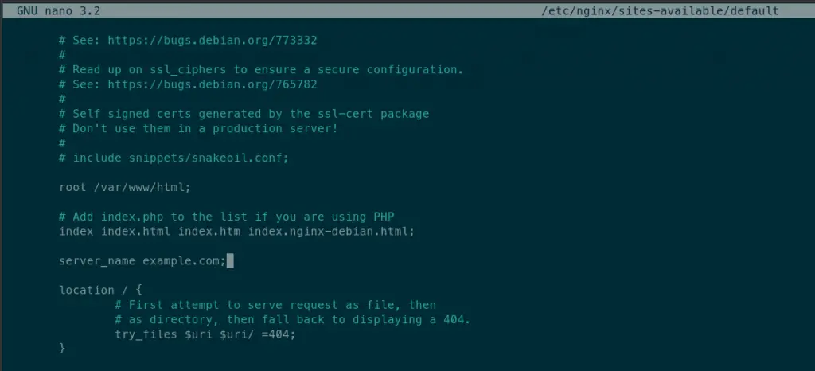Click on the try_files $uri line
Screen dimensions: 815x371
(205, 334)
